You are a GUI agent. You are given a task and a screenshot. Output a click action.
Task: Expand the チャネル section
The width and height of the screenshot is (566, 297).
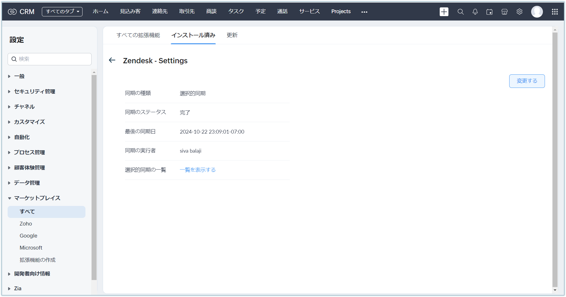[x=21, y=107]
